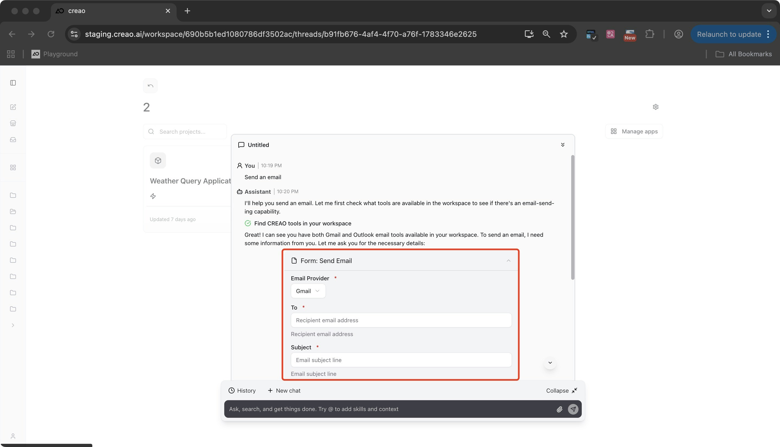The height and width of the screenshot is (447, 780).
Task: Open the Gmail email provider dropdown
Action: pyautogui.click(x=308, y=291)
